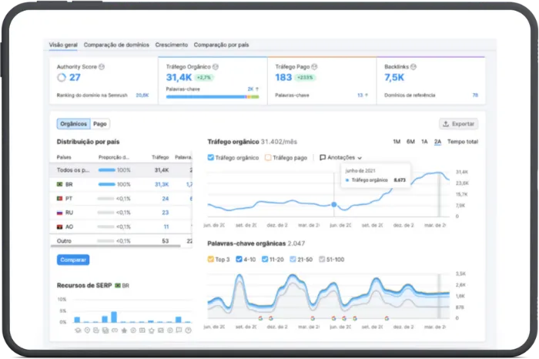This screenshot has width=539, height=359.
Task: Select the 6M time range
Action: (410, 142)
